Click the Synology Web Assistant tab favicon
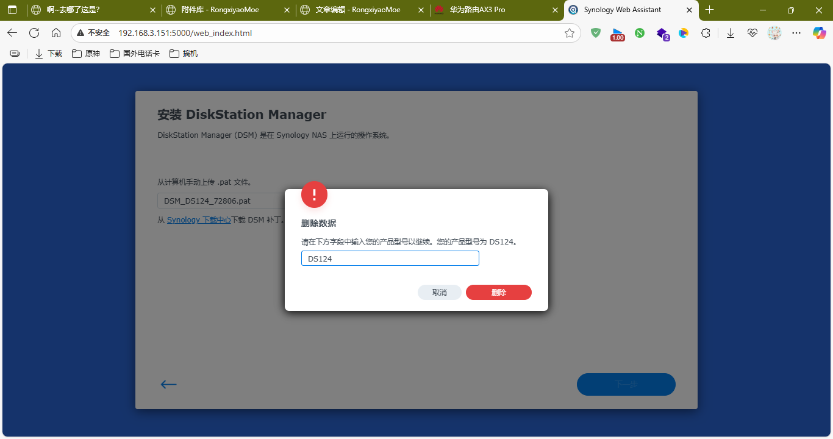Screen dimensions: 833x439 pos(573,10)
